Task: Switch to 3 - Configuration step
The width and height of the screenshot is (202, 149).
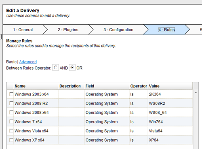Action: [x=118, y=30]
